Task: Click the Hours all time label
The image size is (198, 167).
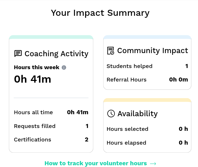Action: [33, 112]
